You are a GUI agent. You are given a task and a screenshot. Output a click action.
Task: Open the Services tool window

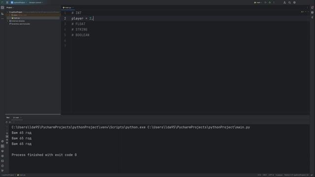(x=2, y=156)
